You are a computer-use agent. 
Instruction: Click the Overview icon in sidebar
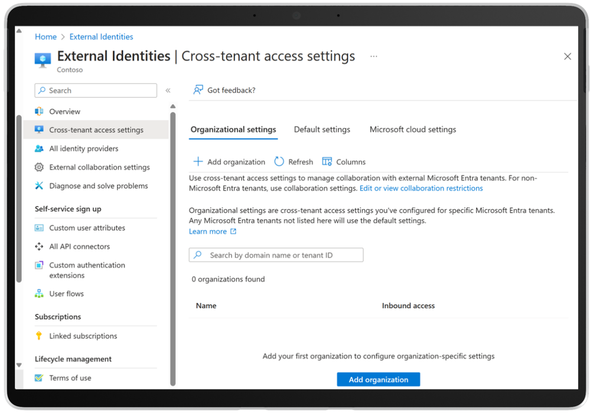click(40, 112)
